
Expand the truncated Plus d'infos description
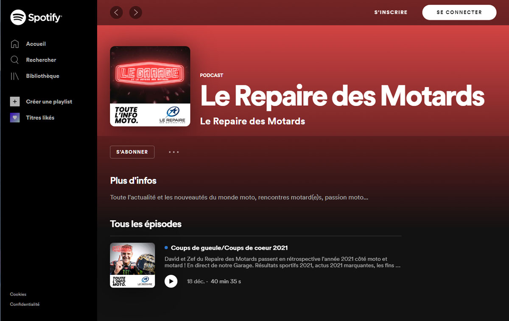239,198
